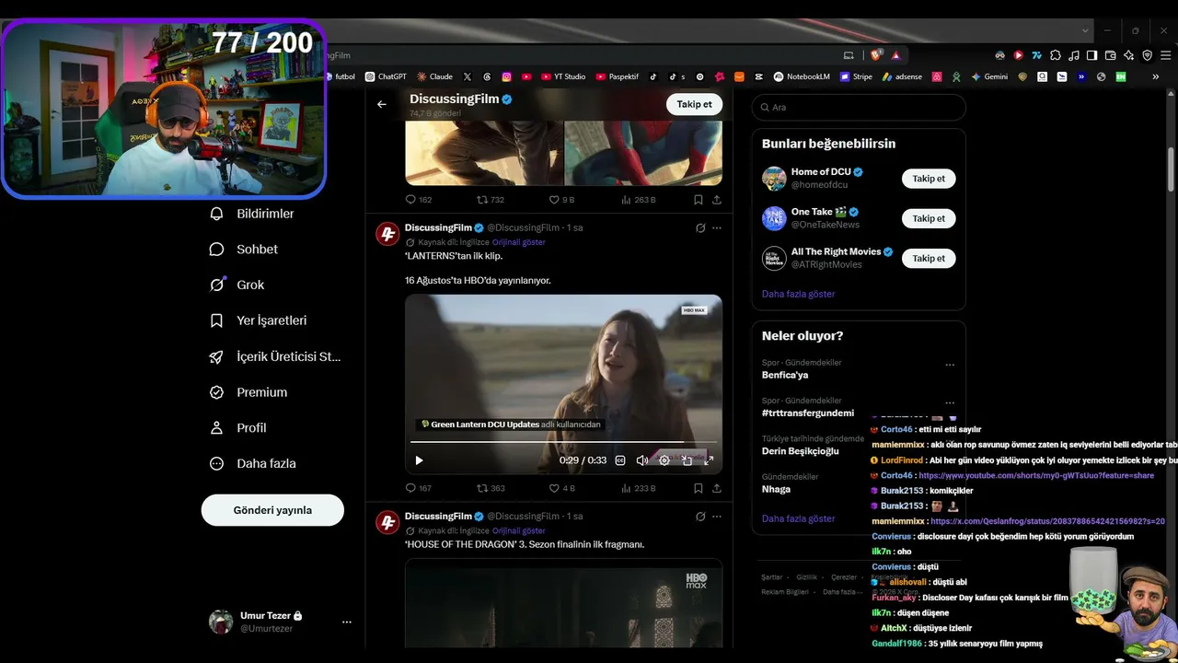View analytics of the 263 B views post
The height and width of the screenshot is (663, 1178).
(x=639, y=200)
